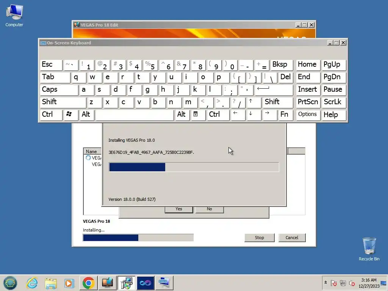Tap the PrtScn key
The image size is (388, 291).
tap(308, 102)
